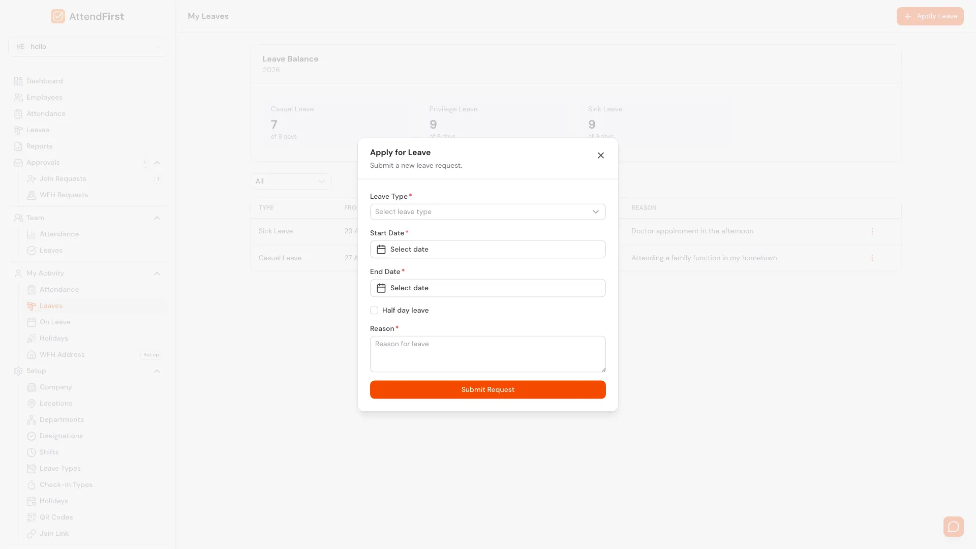The image size is (976, 549).
Task: Collapse the My Activity section chevron
Action: tap(157, 273)
